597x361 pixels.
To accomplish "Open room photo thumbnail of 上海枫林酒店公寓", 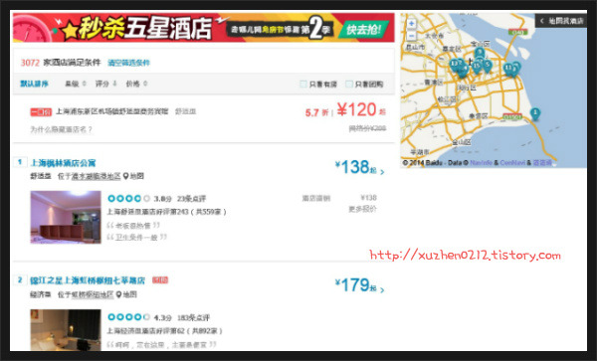I will pyautogui.click(x=66, y=217).
